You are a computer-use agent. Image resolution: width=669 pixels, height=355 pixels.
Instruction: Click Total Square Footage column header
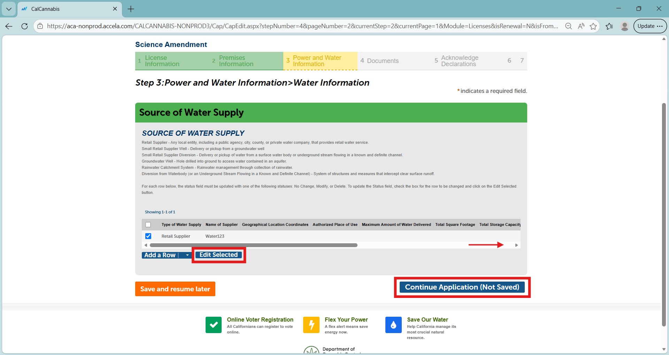coord(455,225)
